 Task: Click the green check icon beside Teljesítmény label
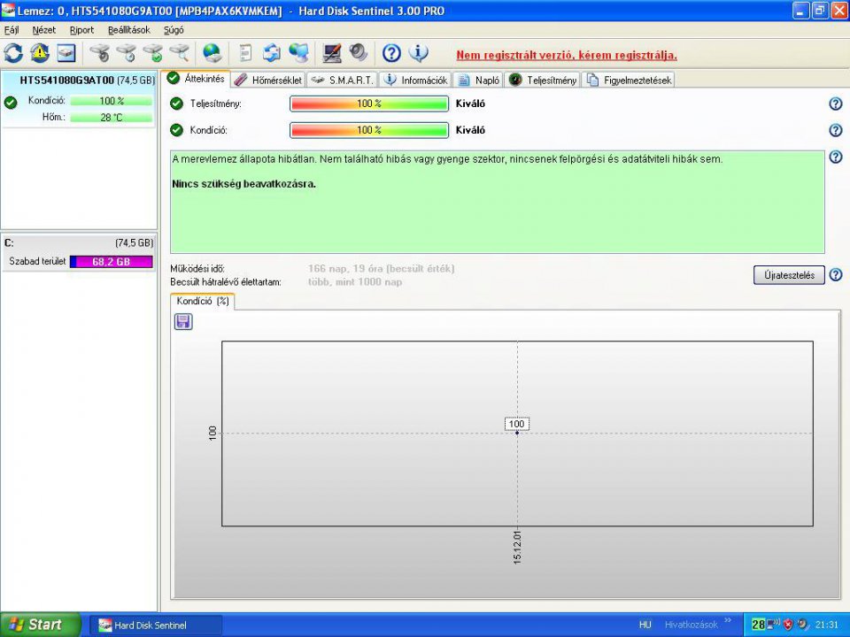pos(177,104)
